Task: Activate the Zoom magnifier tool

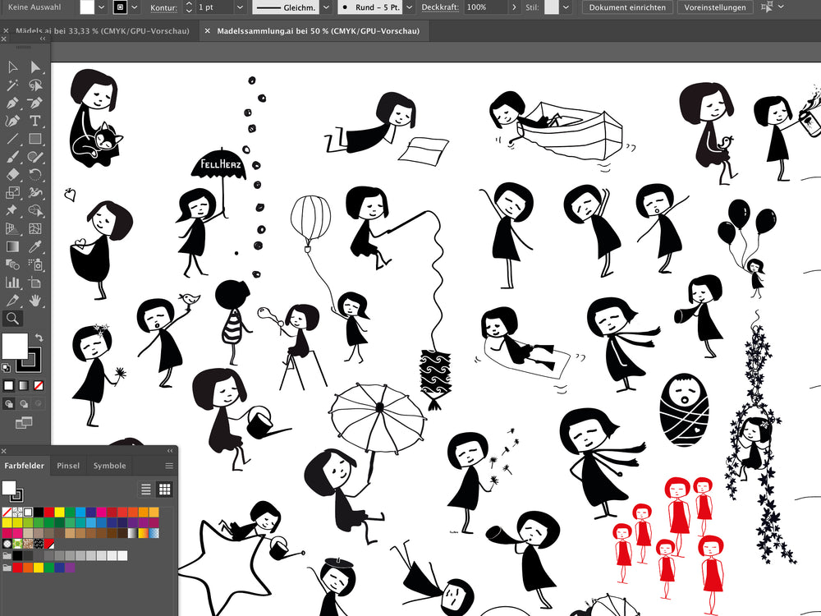Action: 13,318
